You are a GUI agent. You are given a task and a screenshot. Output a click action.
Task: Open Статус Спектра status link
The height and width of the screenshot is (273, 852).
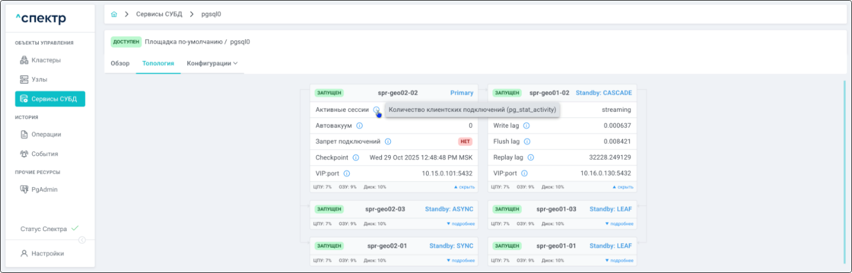pyautogui.click(x=44, y=229)
